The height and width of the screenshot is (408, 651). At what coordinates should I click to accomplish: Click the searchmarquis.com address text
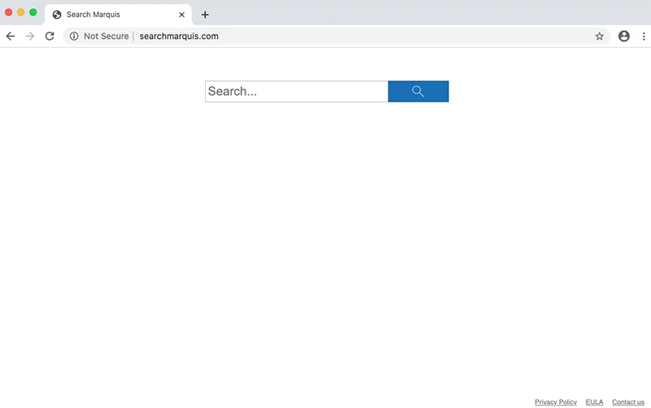(179, 36)
